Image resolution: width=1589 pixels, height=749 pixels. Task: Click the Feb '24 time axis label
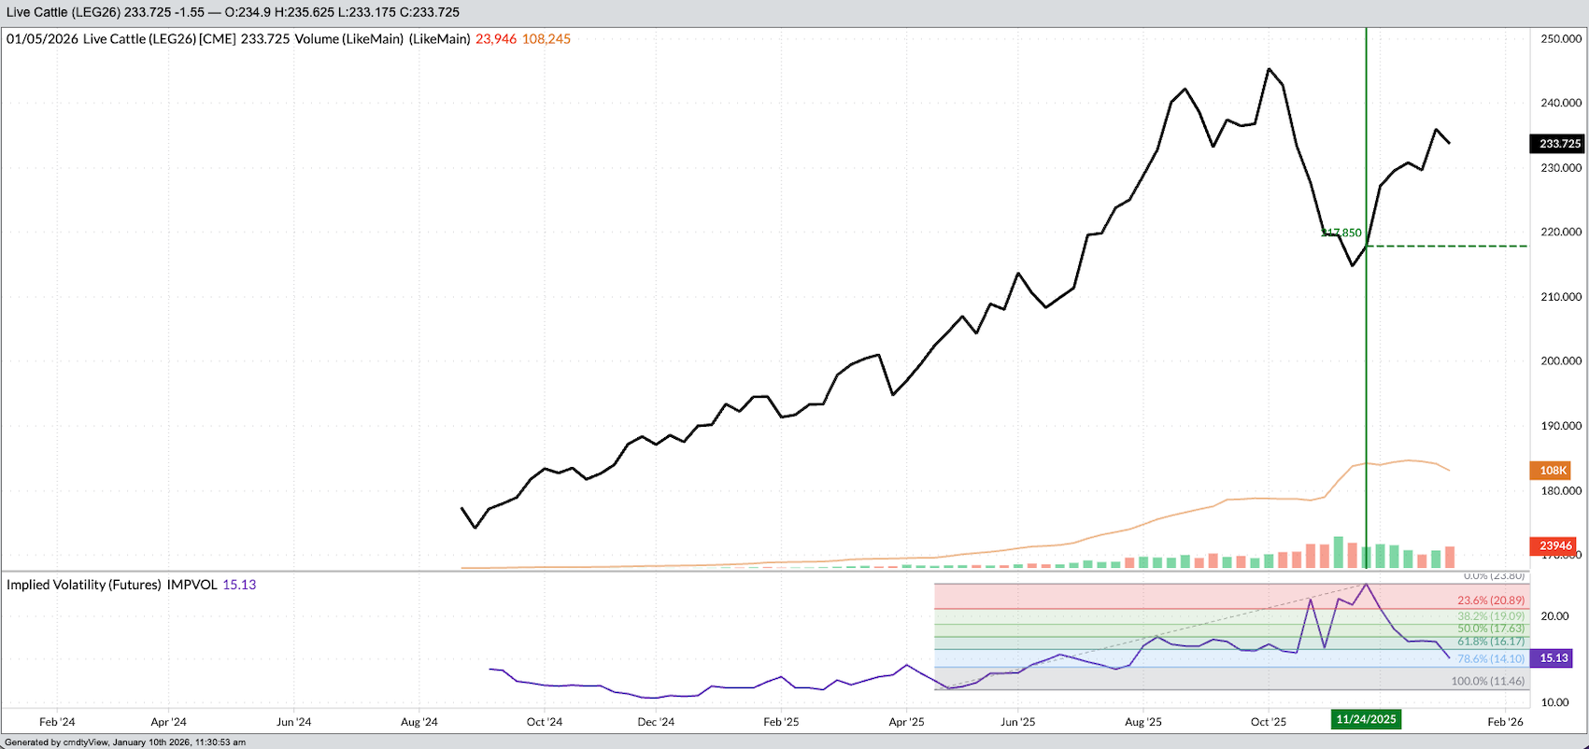pos(57,722)
